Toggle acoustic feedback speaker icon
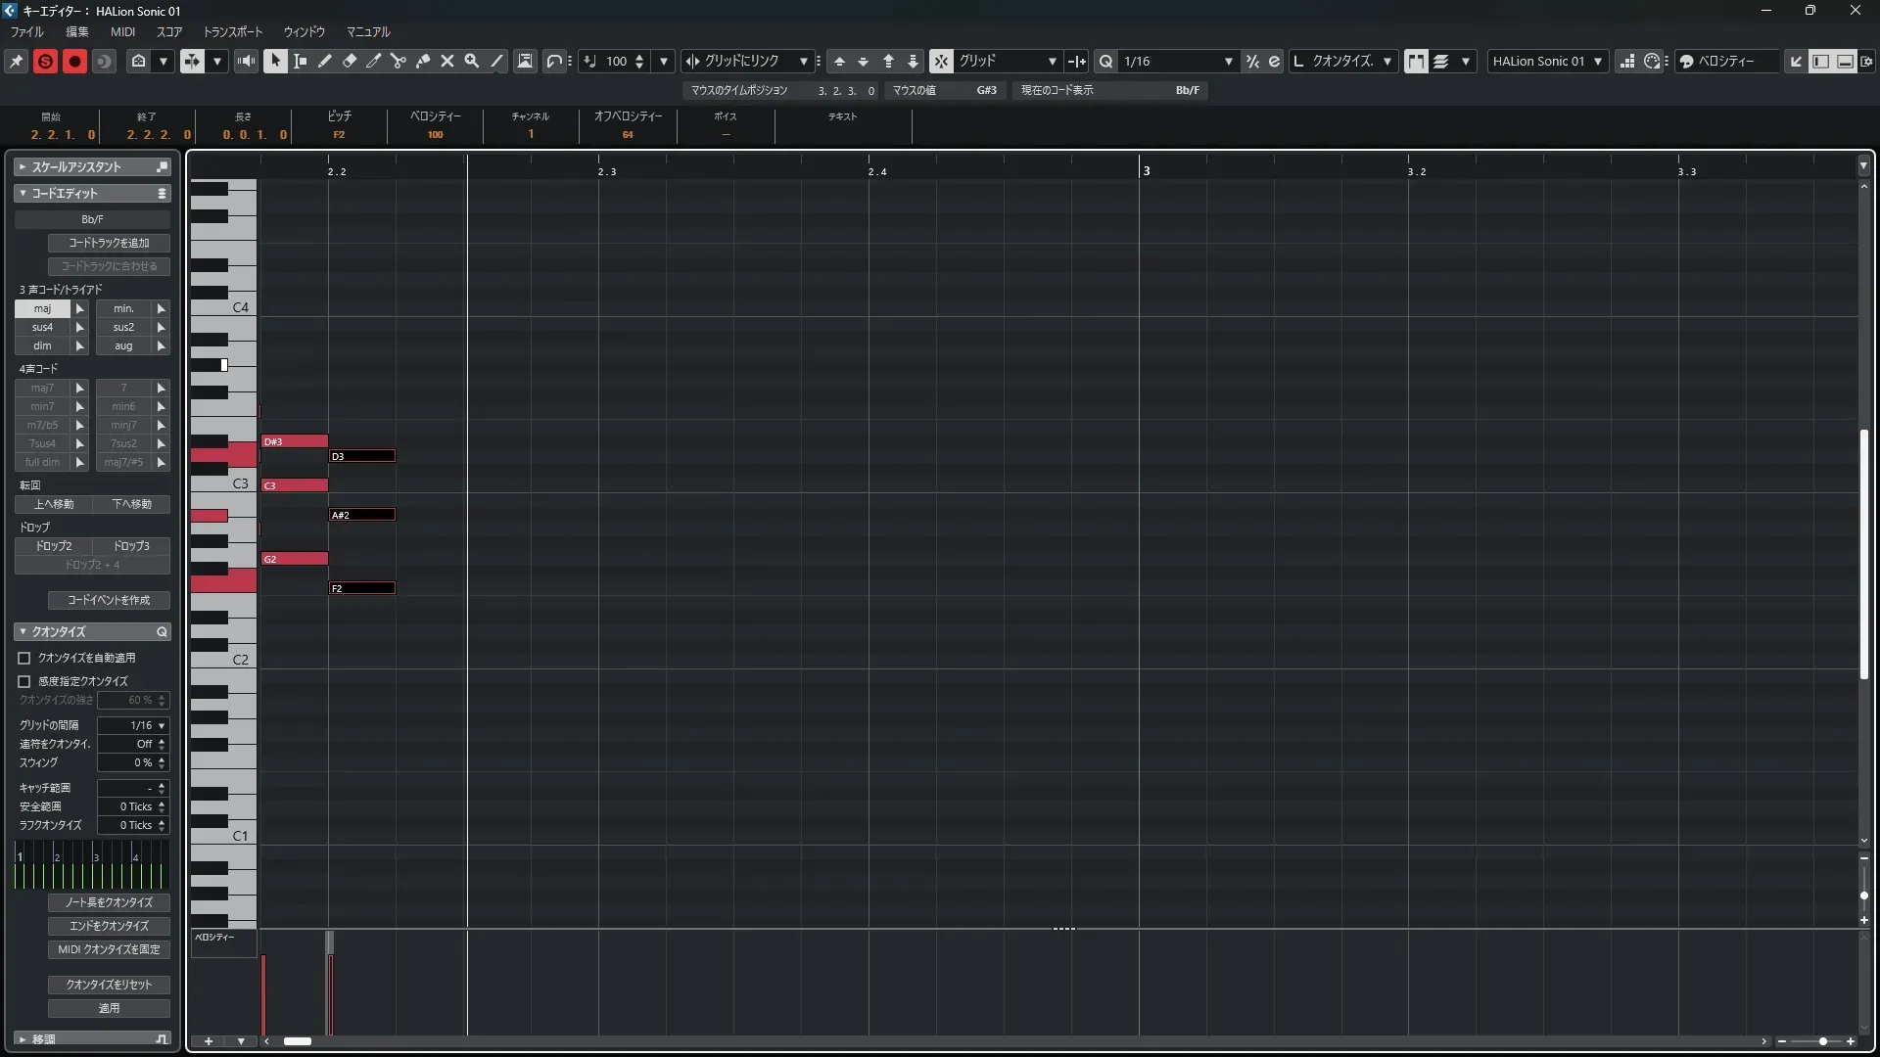Viewport: 1880px width, 1057px height. [x=246, y=61]
